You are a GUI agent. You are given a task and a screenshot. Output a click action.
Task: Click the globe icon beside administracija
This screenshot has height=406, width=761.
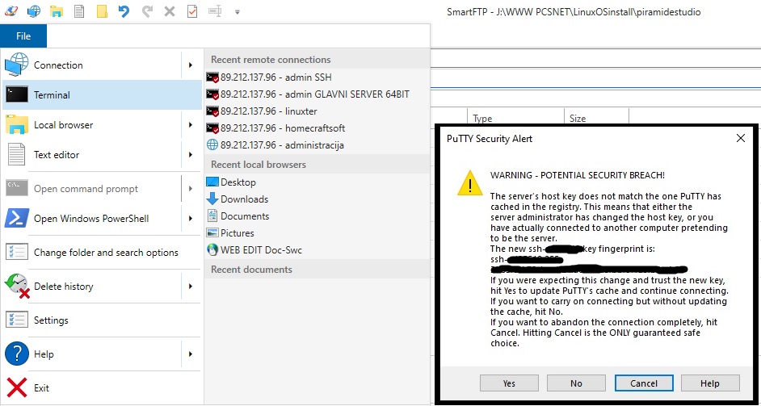tap(212, 145)
